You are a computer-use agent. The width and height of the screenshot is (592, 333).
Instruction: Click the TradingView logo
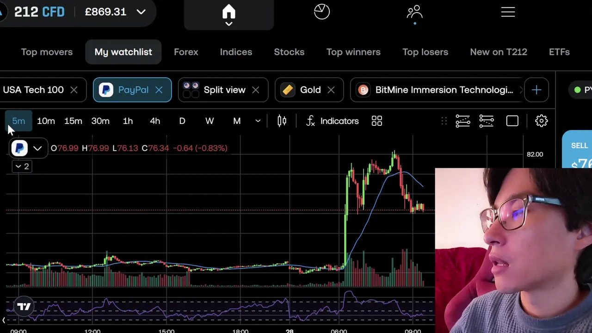click(x=24, y=306)
